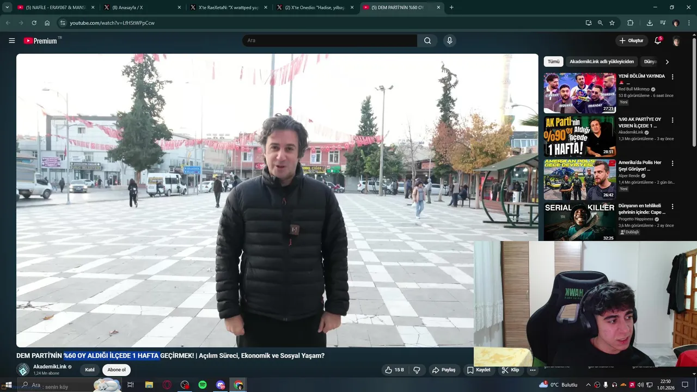Open Amerika'da Polis Her Şeyi Görüyor title
697x392 pixels.
640,166
